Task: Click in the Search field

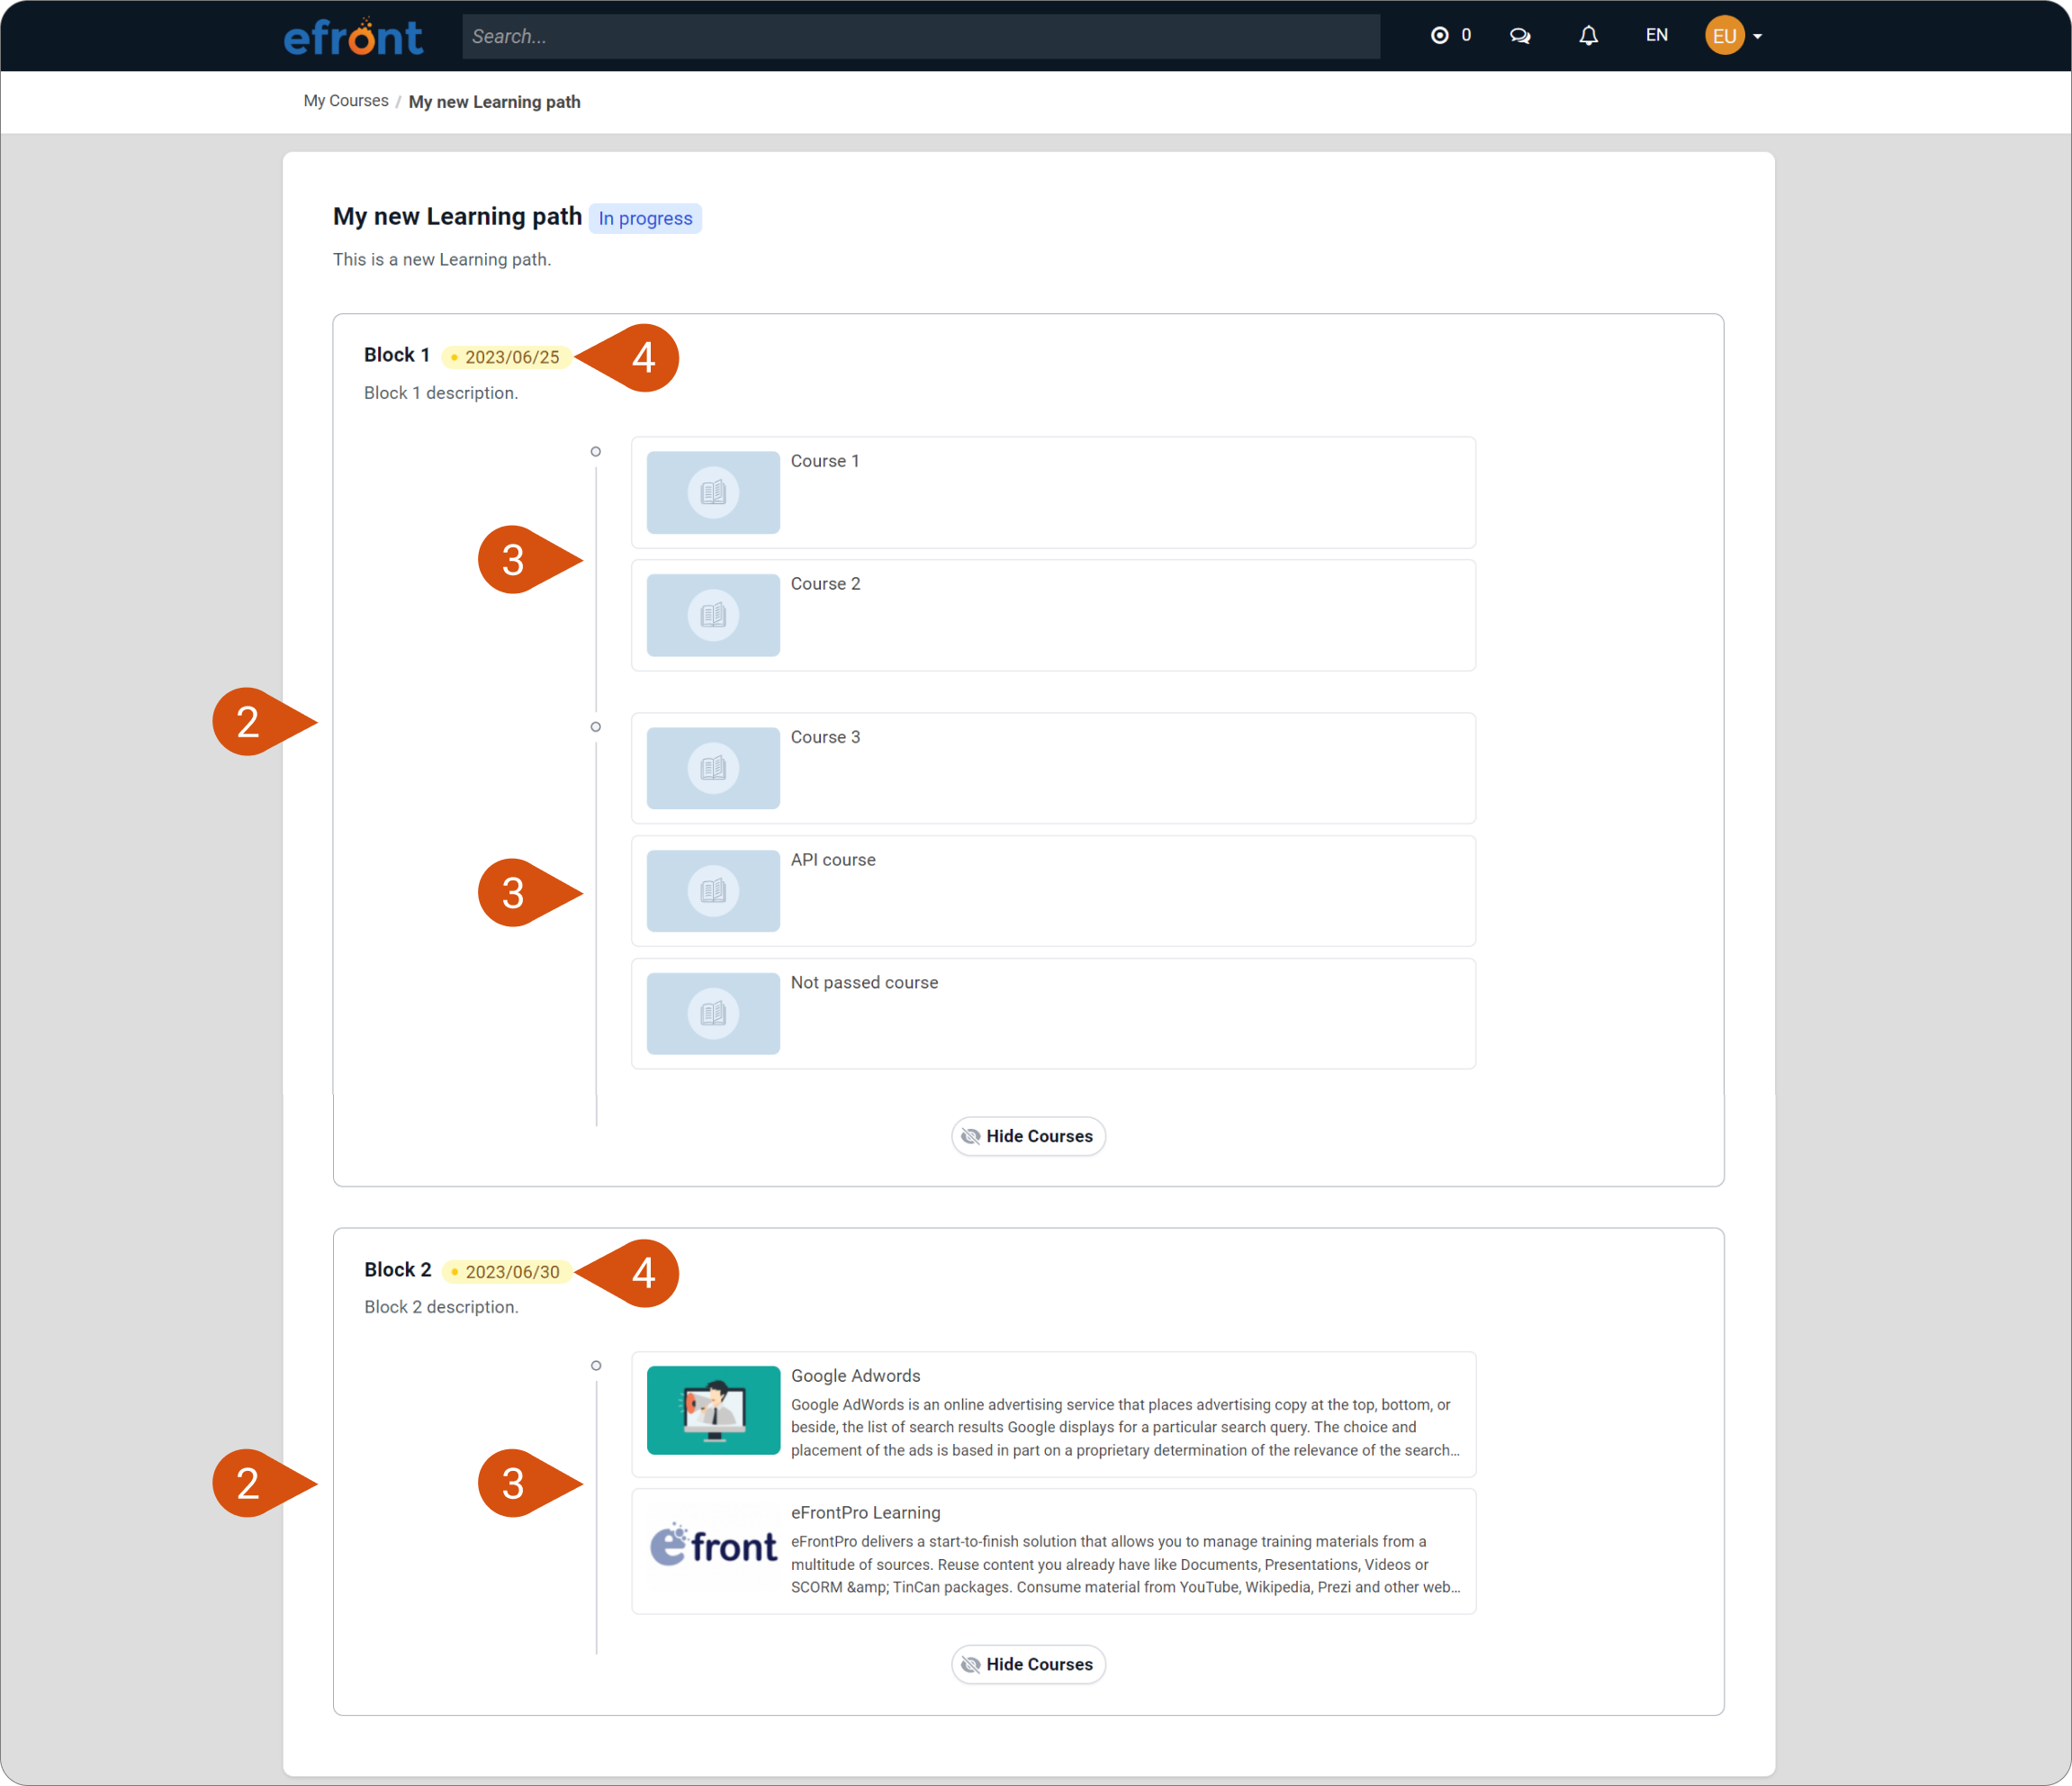Action: (920, 37)
